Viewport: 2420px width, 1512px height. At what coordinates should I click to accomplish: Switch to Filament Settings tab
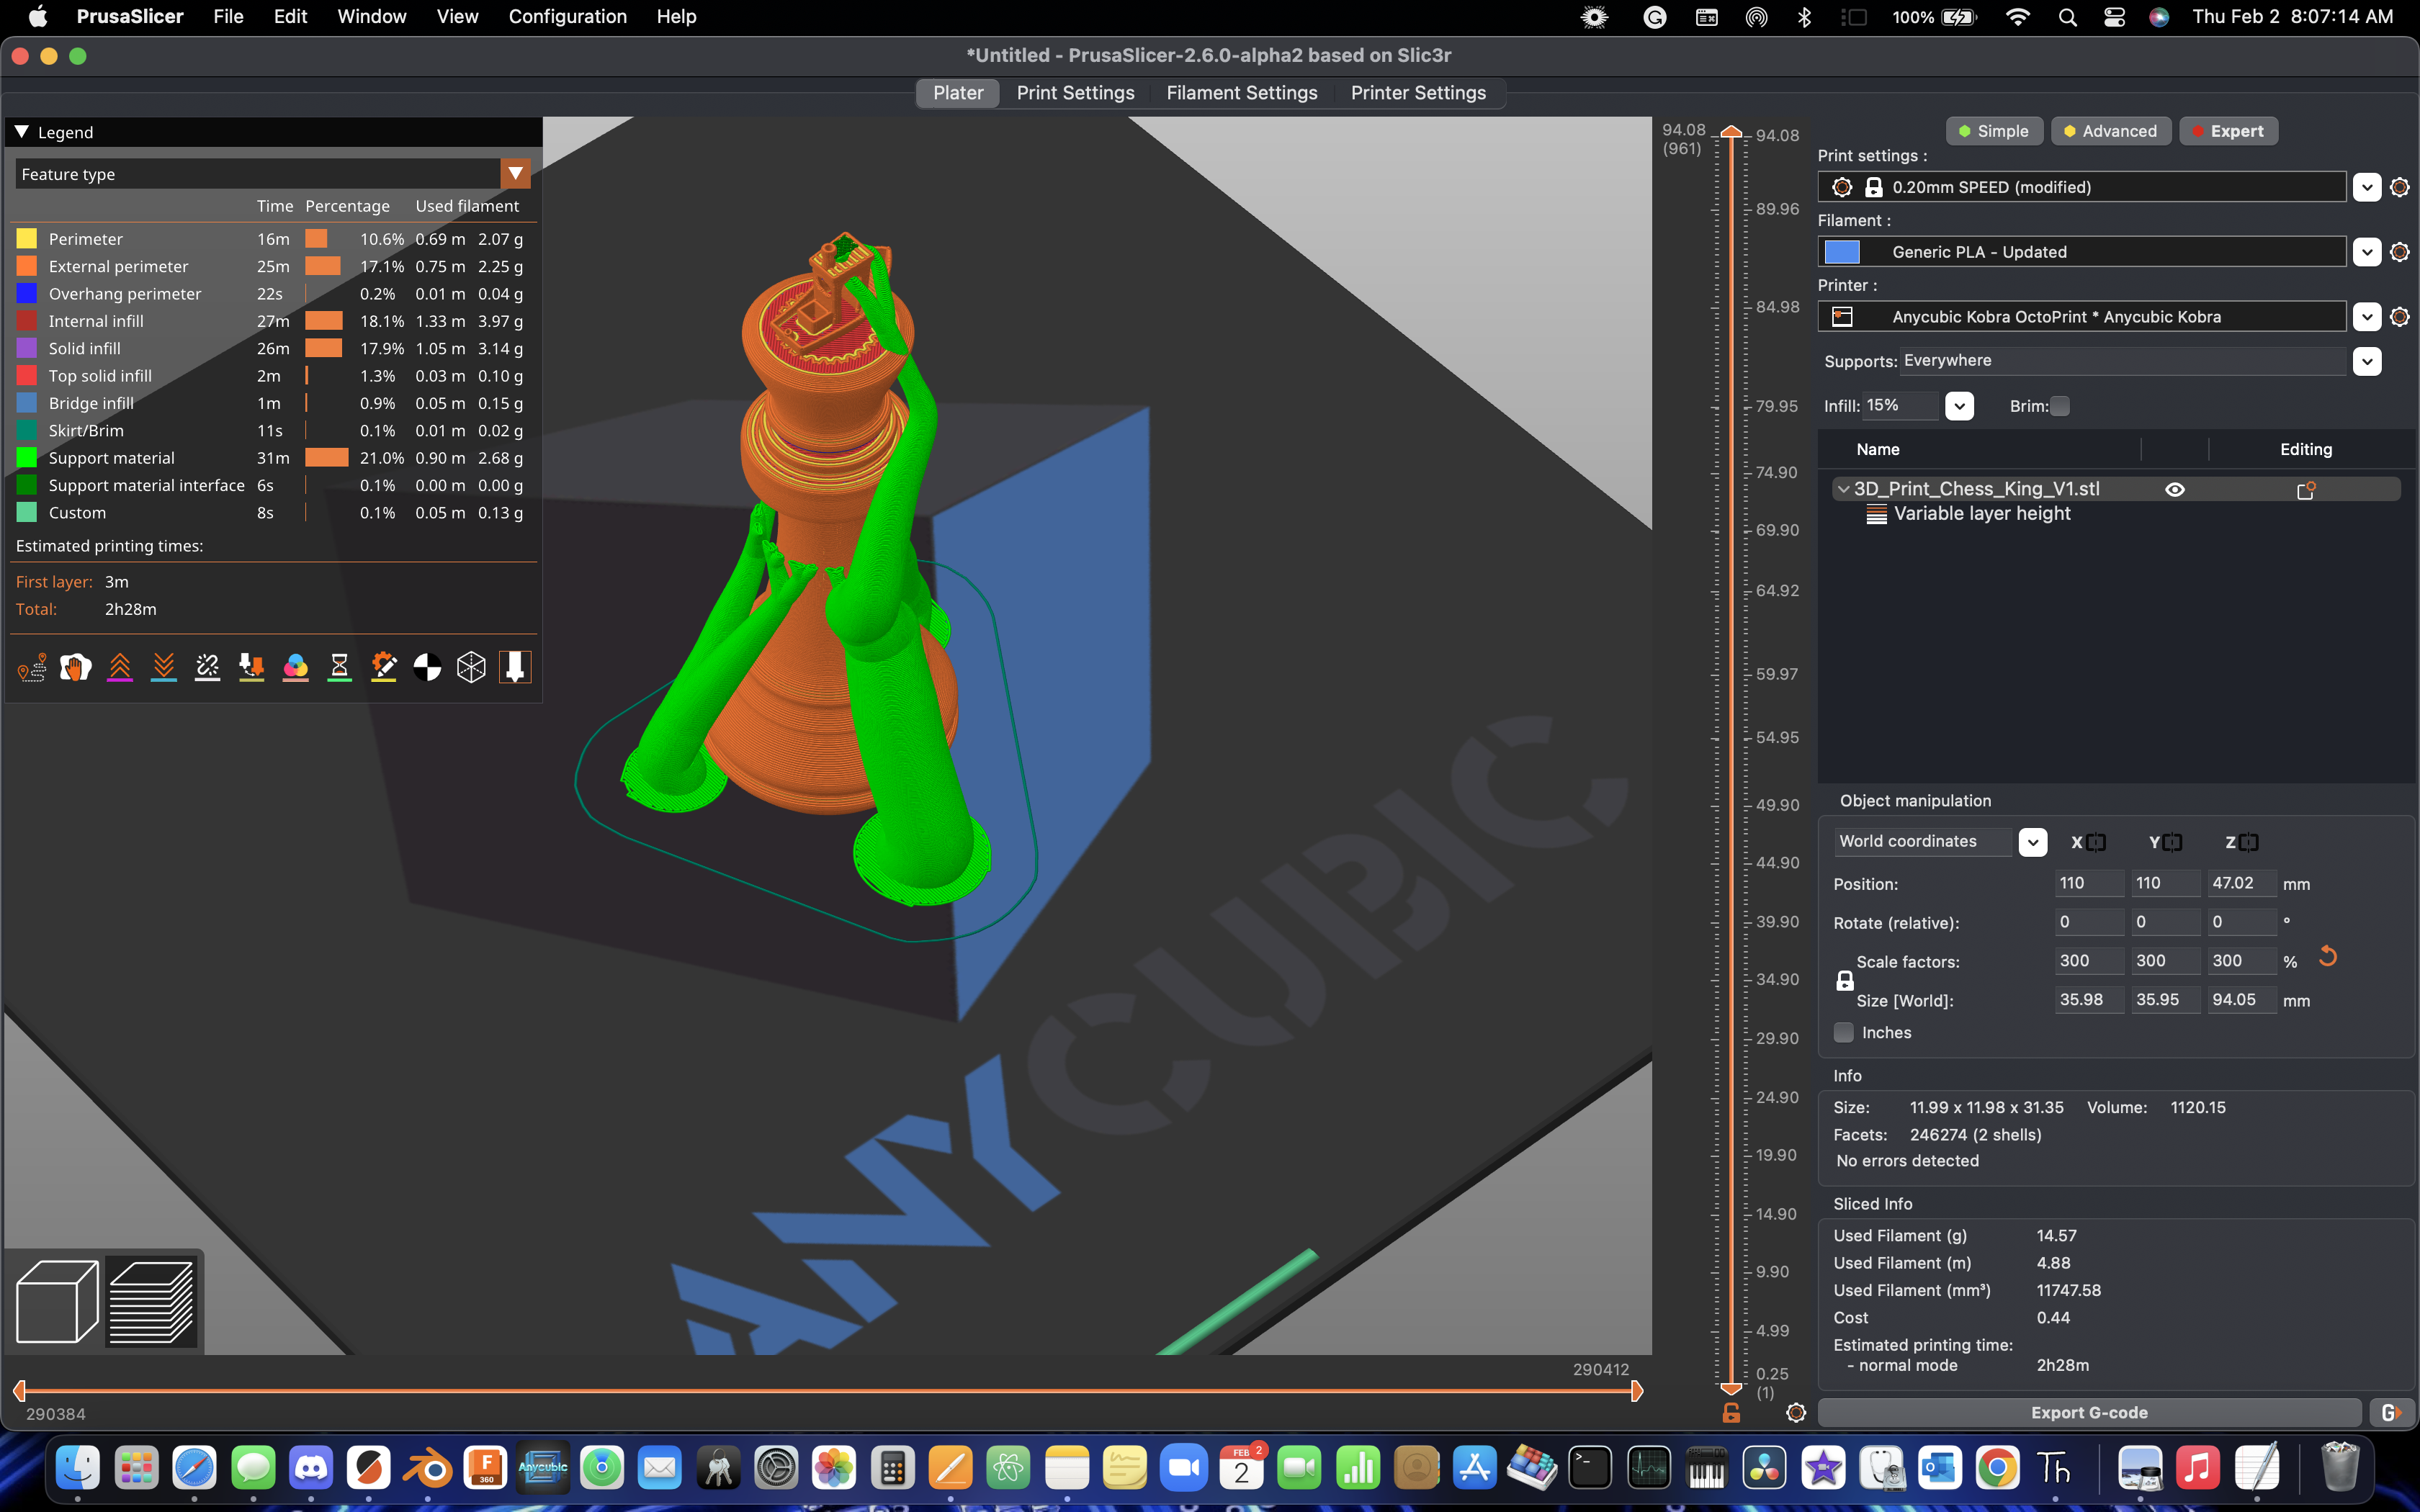pyautogui.click(x=1241, y=93)
